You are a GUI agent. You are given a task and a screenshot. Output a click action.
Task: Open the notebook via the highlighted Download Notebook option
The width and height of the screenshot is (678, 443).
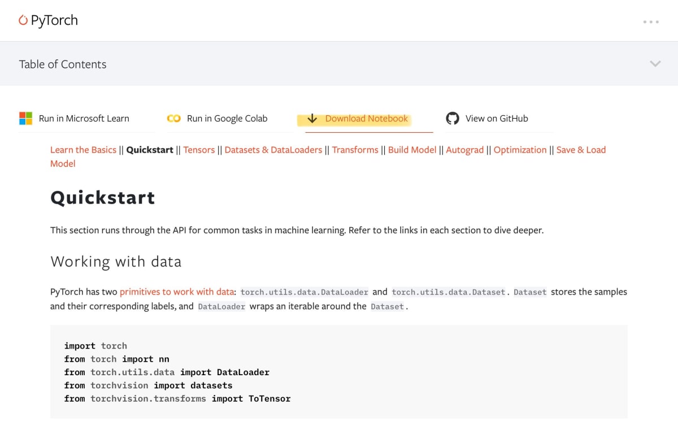tap(366, 119)
